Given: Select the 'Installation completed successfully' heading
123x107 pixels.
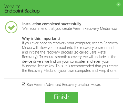Looking at the screenshot, I should point(52,24).
